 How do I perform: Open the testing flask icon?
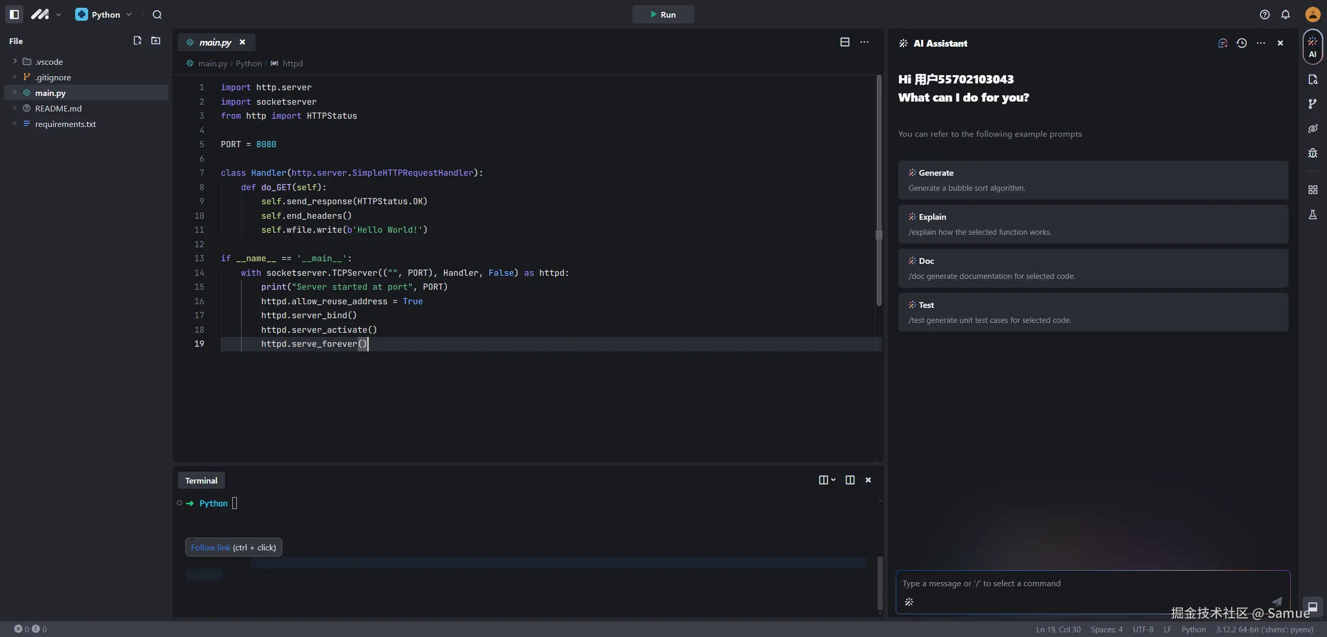click(x=1312, y=215)
